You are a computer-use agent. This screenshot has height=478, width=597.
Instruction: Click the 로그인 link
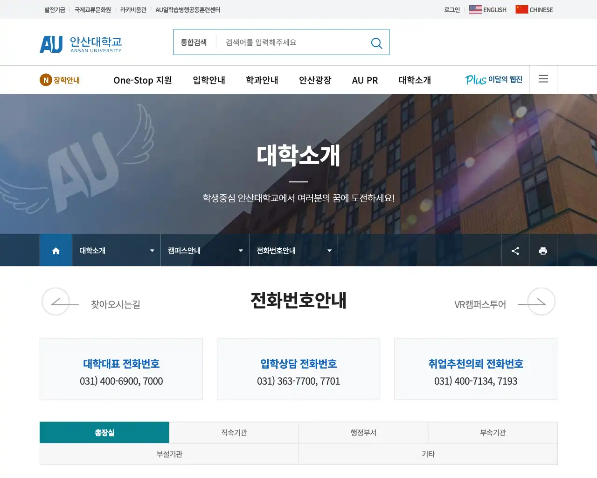coord(451,9)
